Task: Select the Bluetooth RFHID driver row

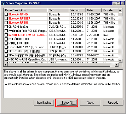Action: pyautogui.click(x=61, y=14)
